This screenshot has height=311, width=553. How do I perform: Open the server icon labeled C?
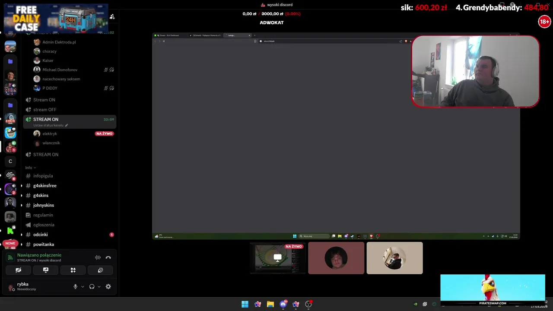pyautogui.click(x=10, y=162)
